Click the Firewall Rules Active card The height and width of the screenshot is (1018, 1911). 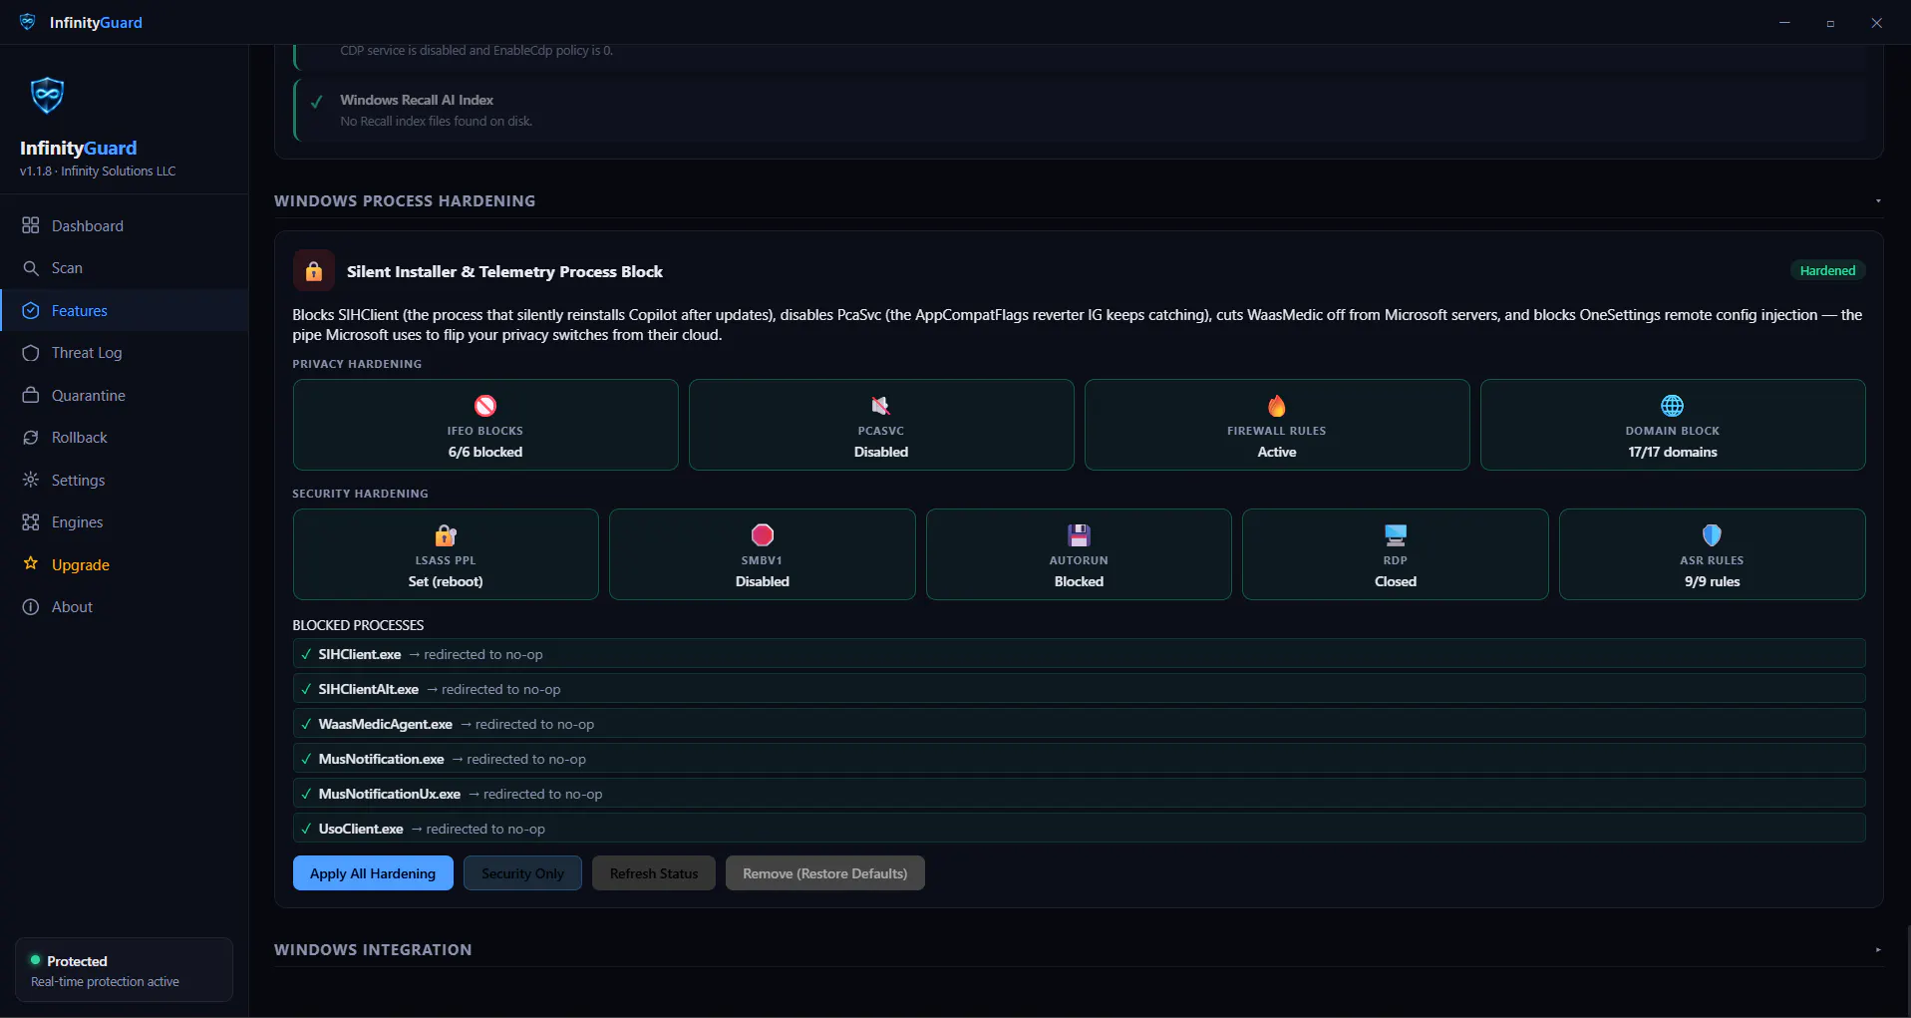pos(1277,425)
